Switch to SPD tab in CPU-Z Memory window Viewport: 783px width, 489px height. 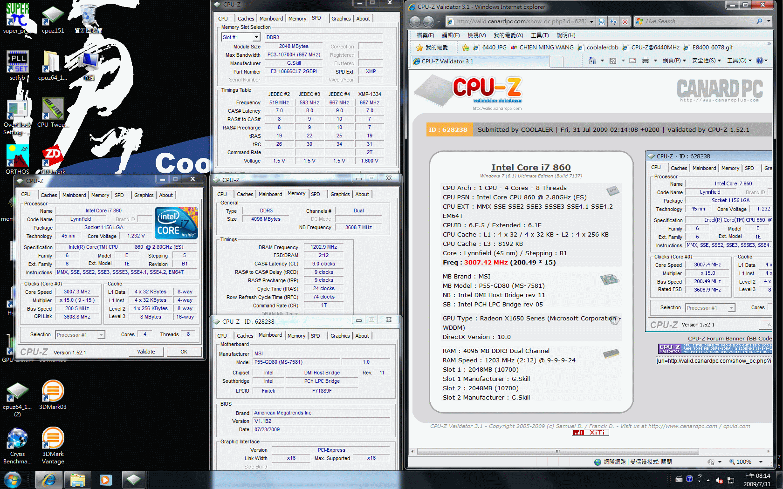pos(315,194)
